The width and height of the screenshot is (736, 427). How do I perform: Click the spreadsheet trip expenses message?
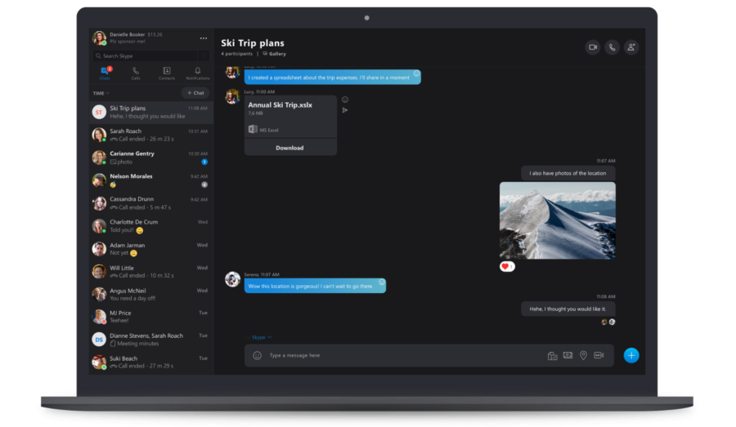pos(332,78)
